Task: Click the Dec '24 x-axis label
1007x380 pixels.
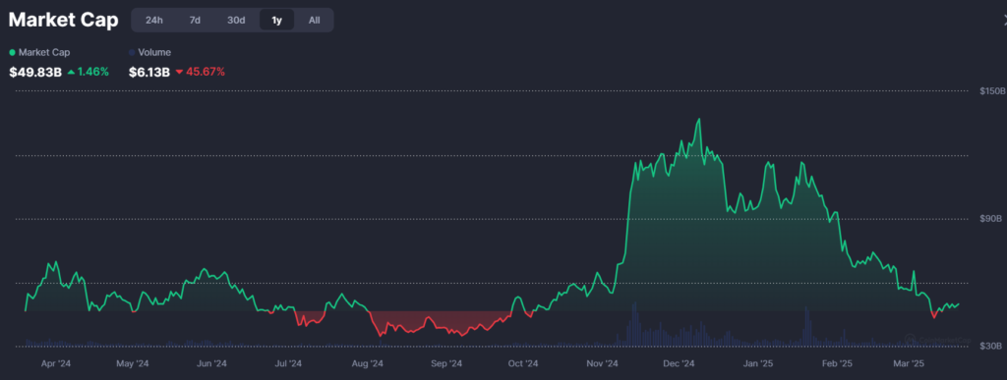Action: tap(679, 364)
